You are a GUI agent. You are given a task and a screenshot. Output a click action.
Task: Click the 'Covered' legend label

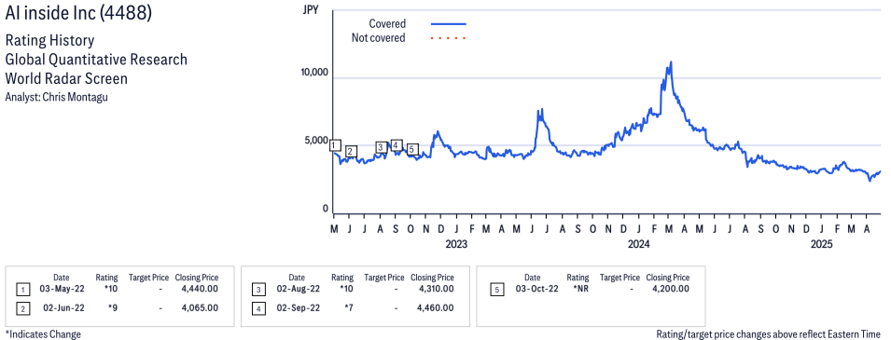[387, 24]
